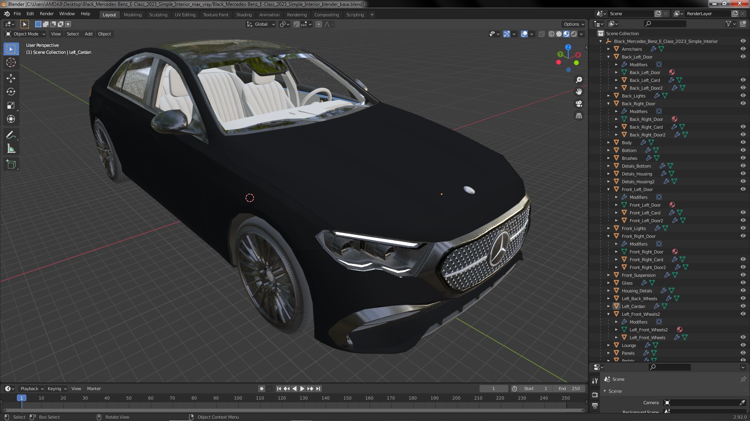This screenshot has width=750, height=421.
Task: Collapse the Back_Left_Door tree item
Action: click(x=609, y=57)
